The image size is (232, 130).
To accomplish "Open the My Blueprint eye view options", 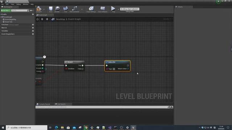I will 31,10.
